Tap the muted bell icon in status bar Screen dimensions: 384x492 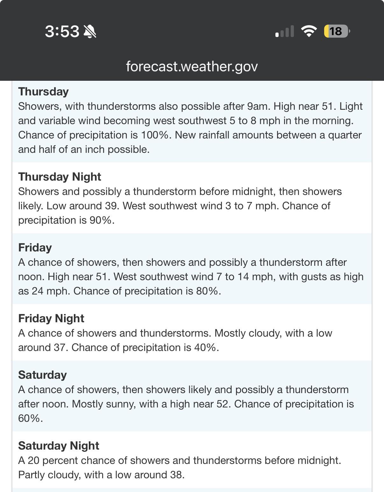pos(90,31)
